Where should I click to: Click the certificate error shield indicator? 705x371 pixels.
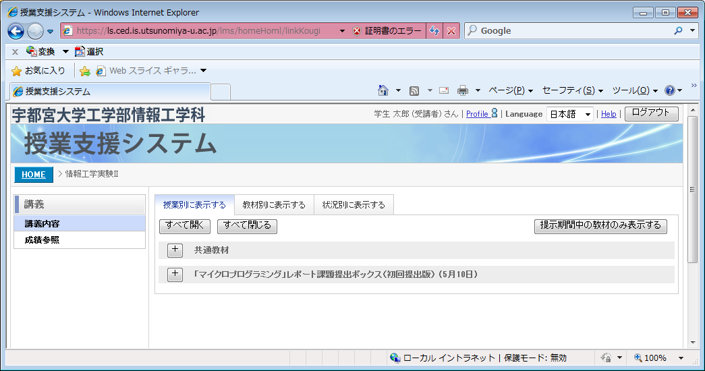pyautogui.click(x=388, y=31)
